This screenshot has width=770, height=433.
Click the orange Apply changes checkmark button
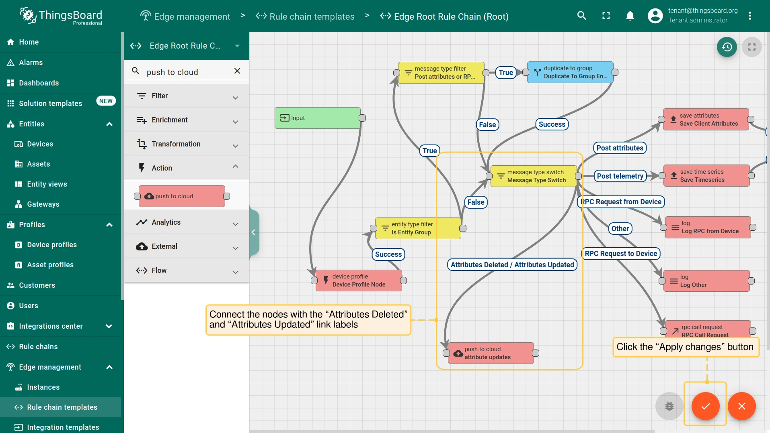(705, 406)
